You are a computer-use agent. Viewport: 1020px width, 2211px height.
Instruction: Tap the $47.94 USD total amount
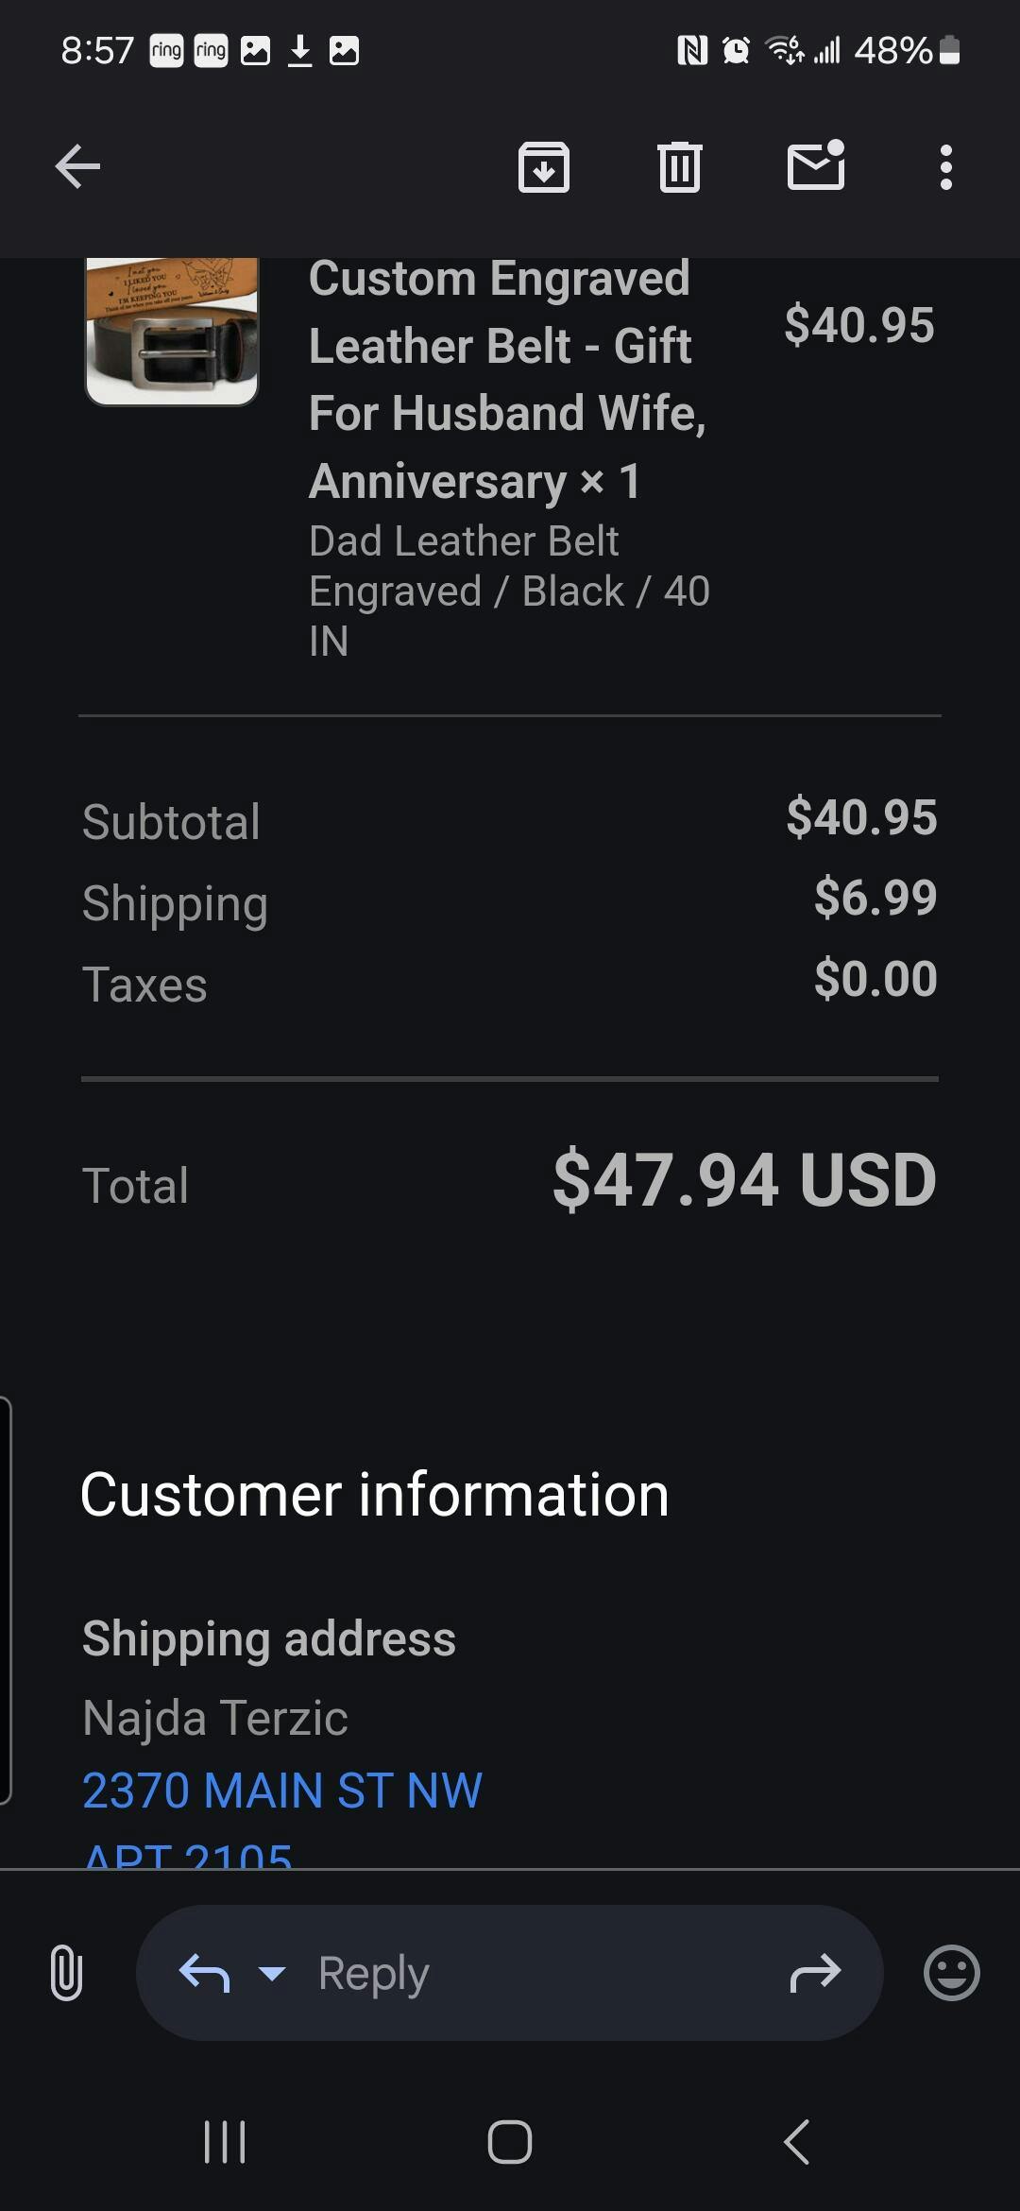pyautogui.click(x=744, y=1180)
